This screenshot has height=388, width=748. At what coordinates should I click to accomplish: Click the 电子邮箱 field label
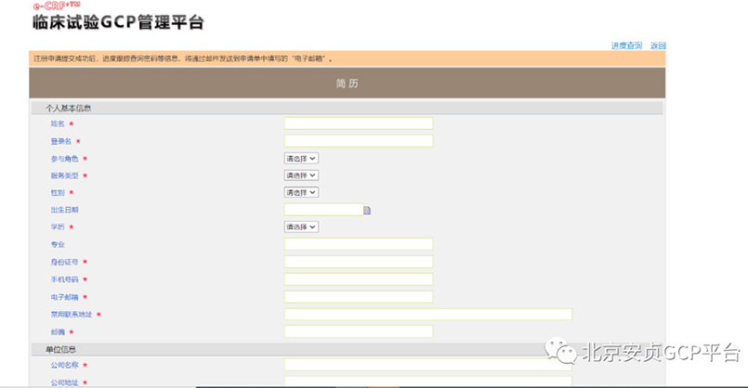[x=64, y=297]
